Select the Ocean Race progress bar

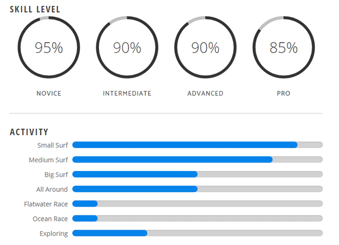coord(197,218)
